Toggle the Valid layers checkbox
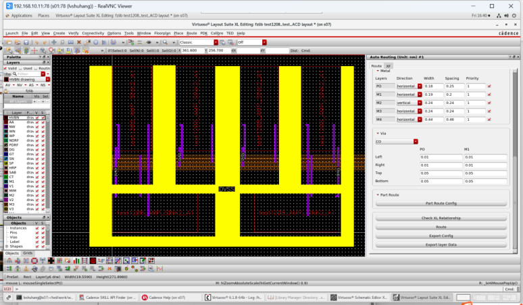Viewport: 523px width, 305px height. point(5,68)
